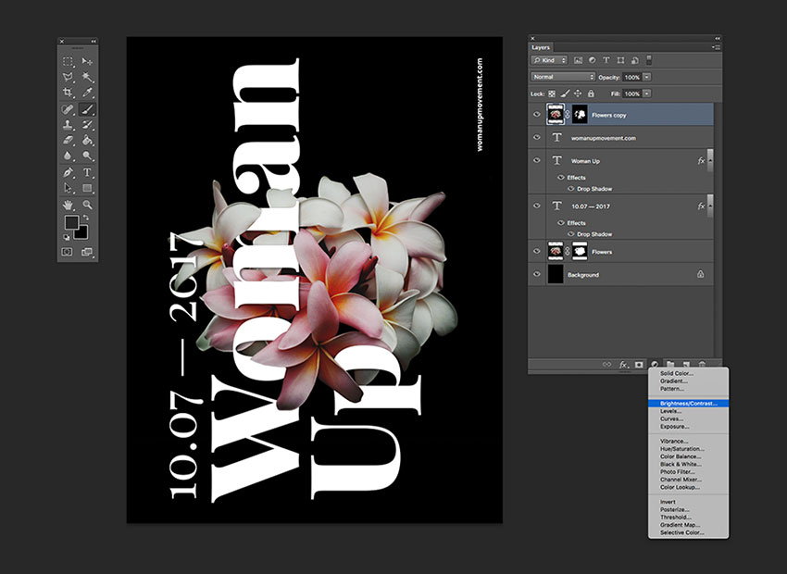Select the Dodge tool
The image size is (787, 574).
[87, 156]
